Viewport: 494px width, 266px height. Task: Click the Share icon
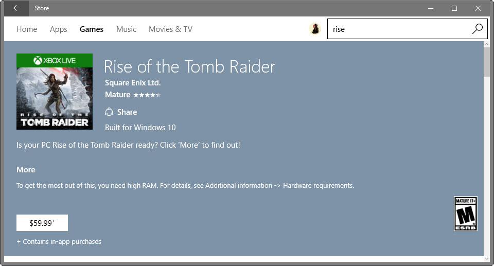pyautogui.click(x=109, y=112)
